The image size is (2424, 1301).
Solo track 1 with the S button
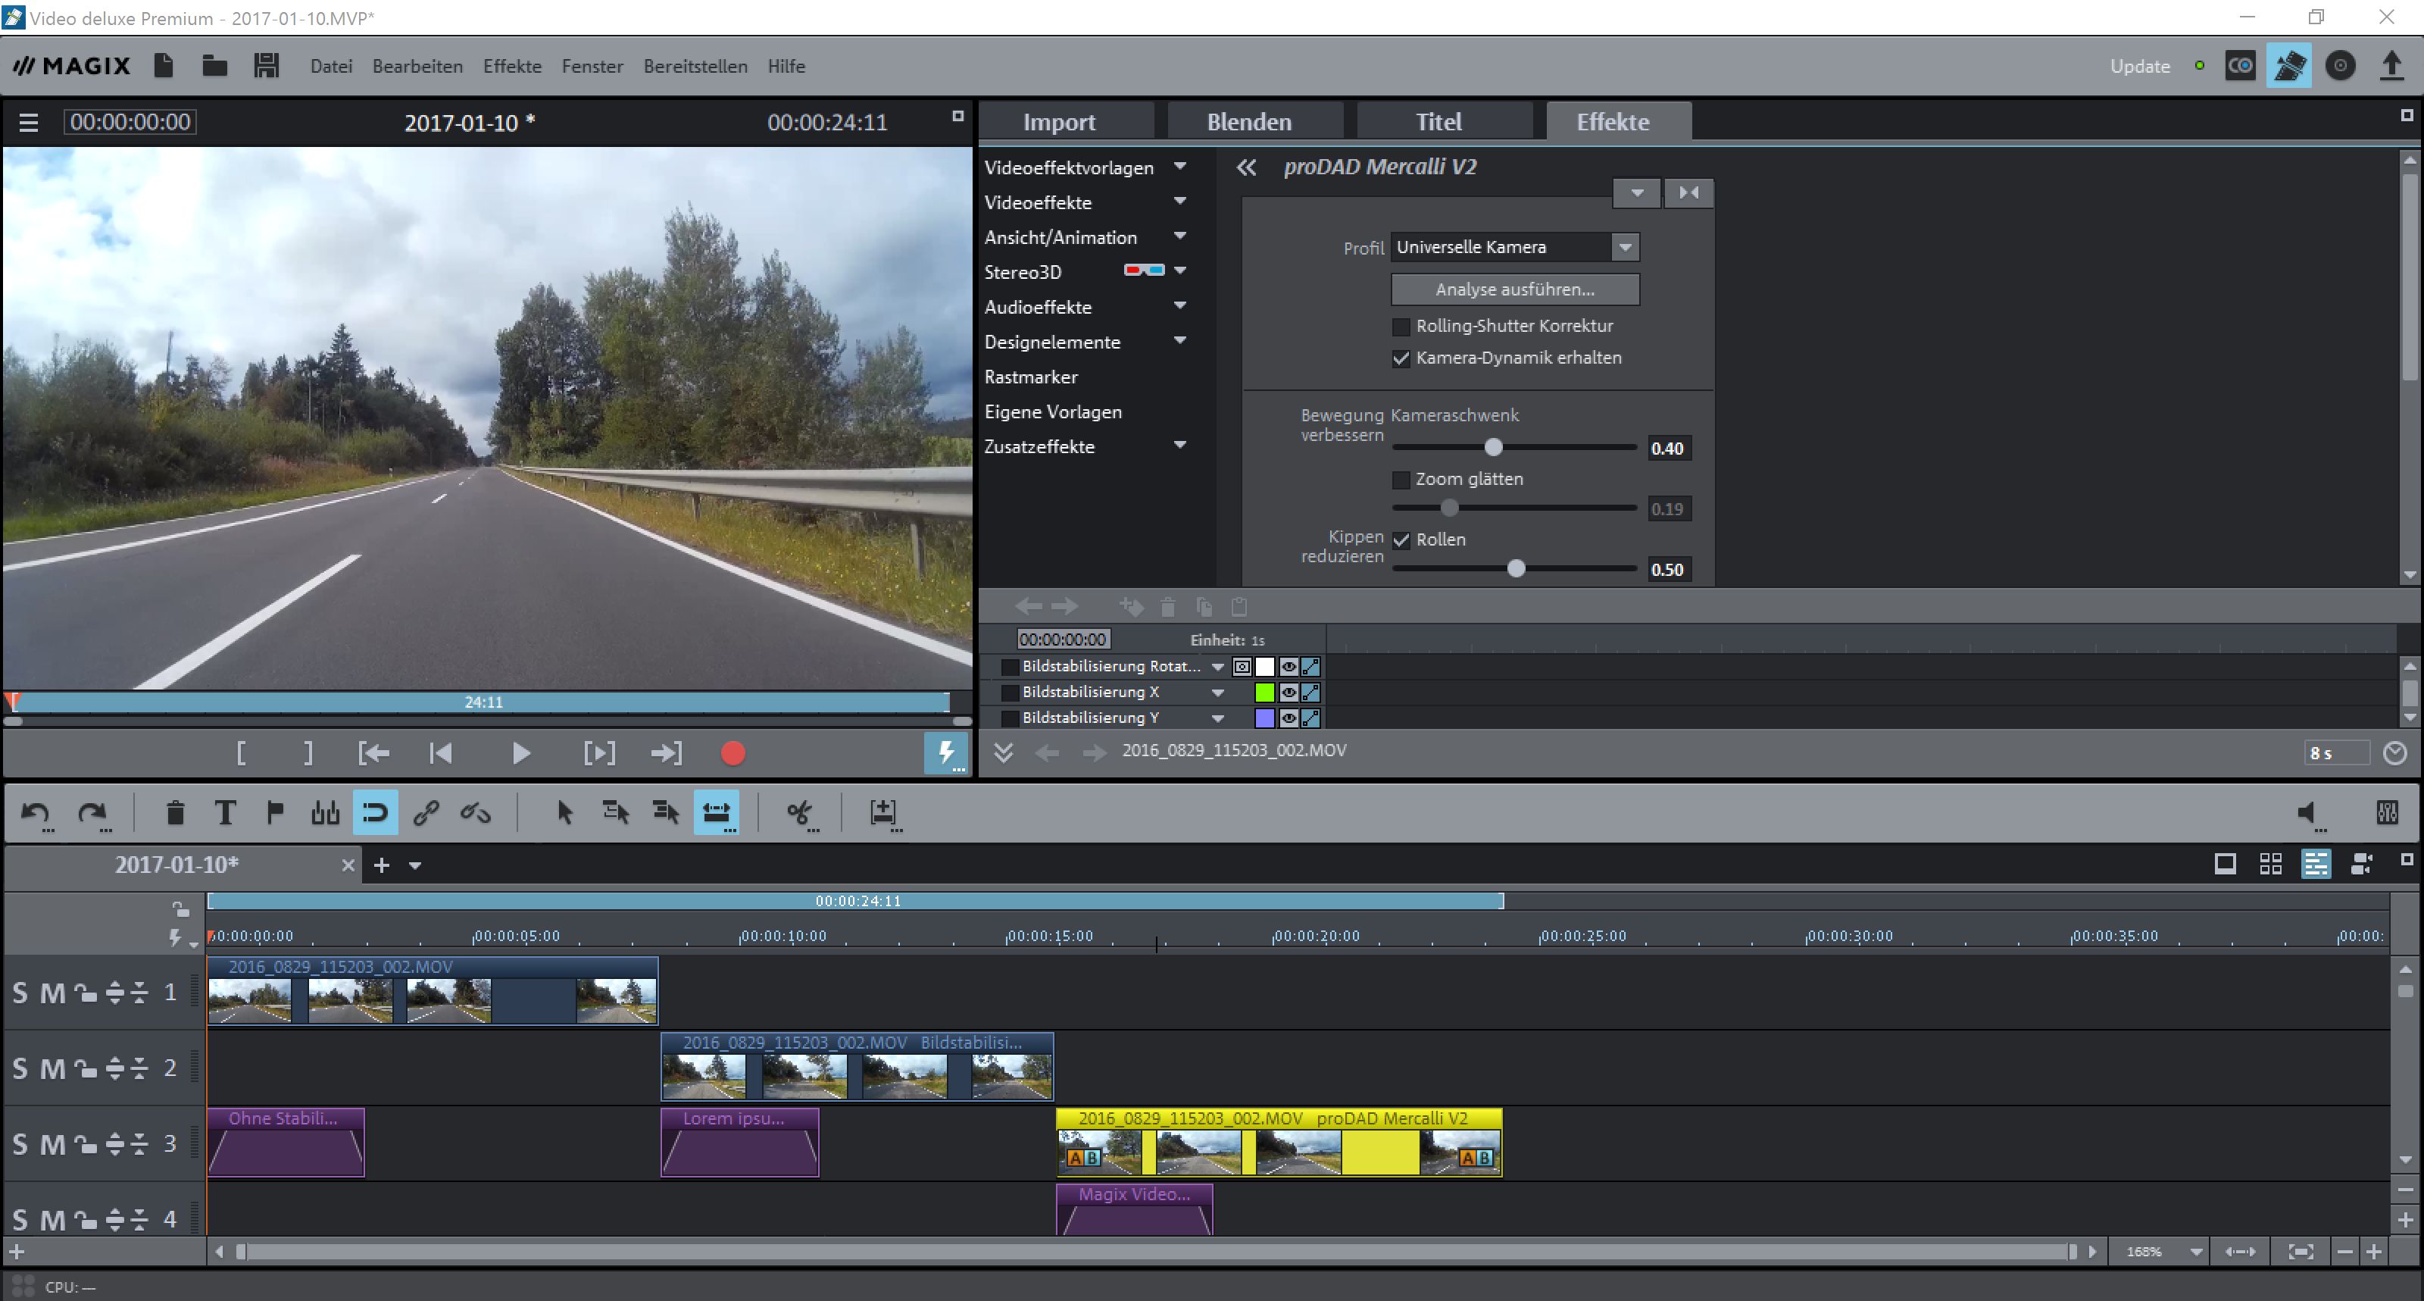pyautogui.click(x=20, y=992)
